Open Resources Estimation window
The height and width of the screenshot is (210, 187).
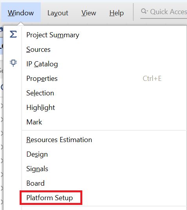tap(104, 140)
